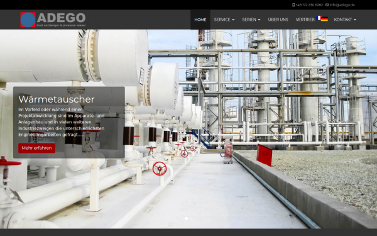Expand the KONTAKT dropdown arrow
This screenshot has width=377, height=236.
(355, 20)
